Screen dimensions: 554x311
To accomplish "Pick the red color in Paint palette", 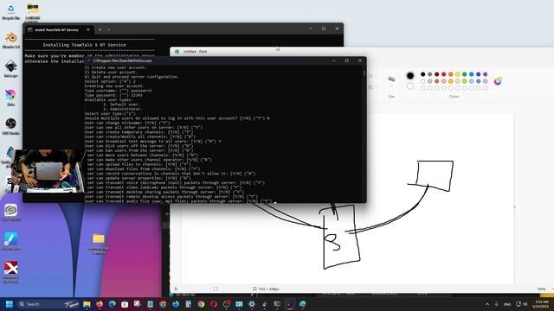I will tap(443, 74).
